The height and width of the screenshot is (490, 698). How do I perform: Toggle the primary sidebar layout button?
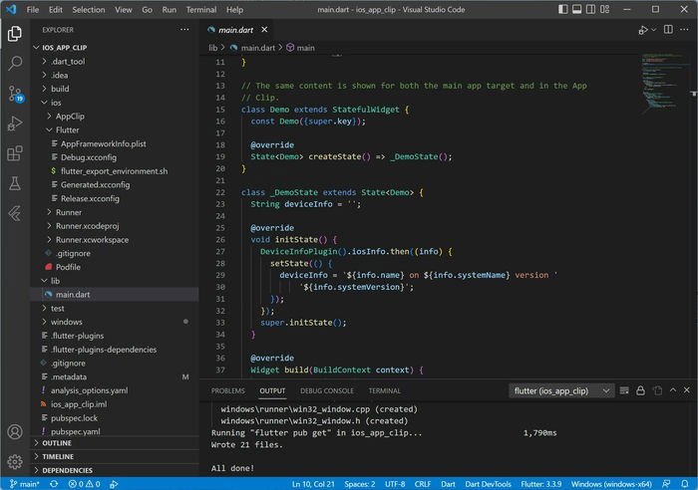562,9
